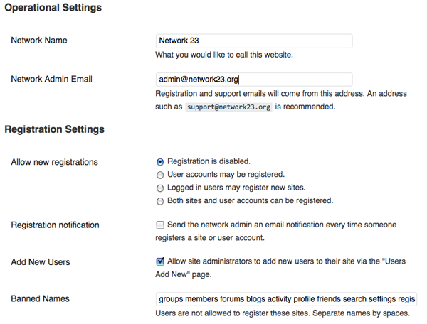Viewport: 427px width, 324px height.
Task: Click the "Add New Users" row label
Action: tap(41, 262)
